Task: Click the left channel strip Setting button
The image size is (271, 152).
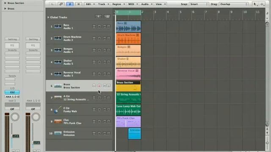Action: (12, 39)
